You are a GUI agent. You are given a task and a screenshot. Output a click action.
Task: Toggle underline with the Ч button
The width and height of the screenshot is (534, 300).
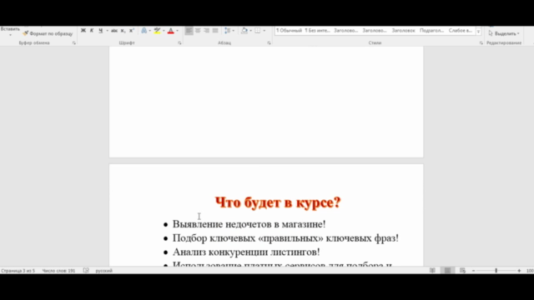point(100,31)
